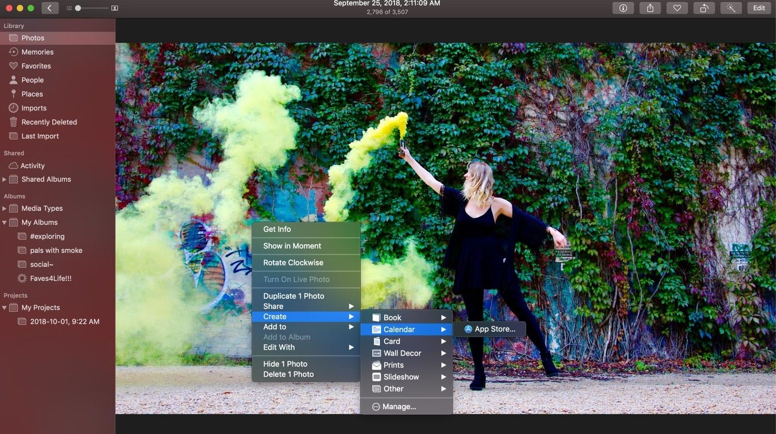Toggle the Favorite heart button
The image size is (776, 434).
[x=677, y=8]
